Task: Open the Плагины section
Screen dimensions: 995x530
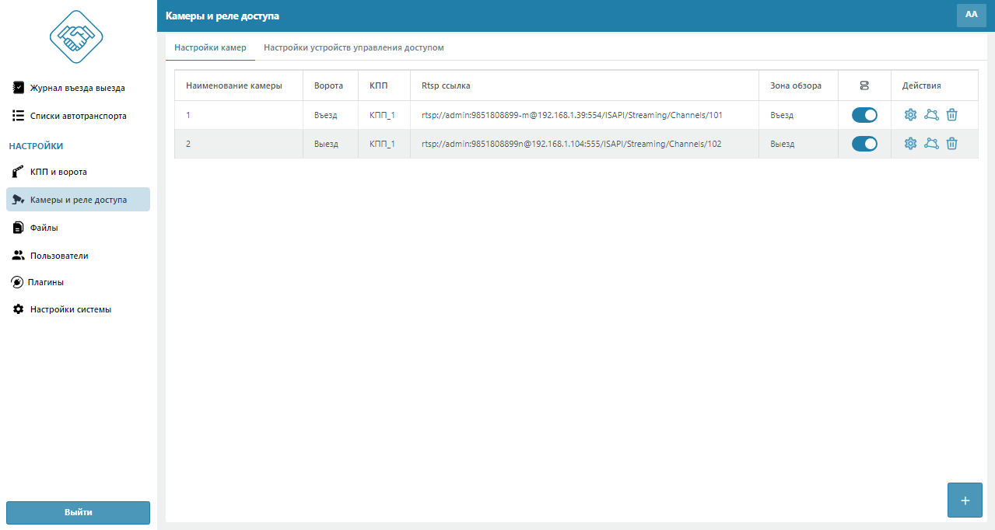Action: (46, 282)
